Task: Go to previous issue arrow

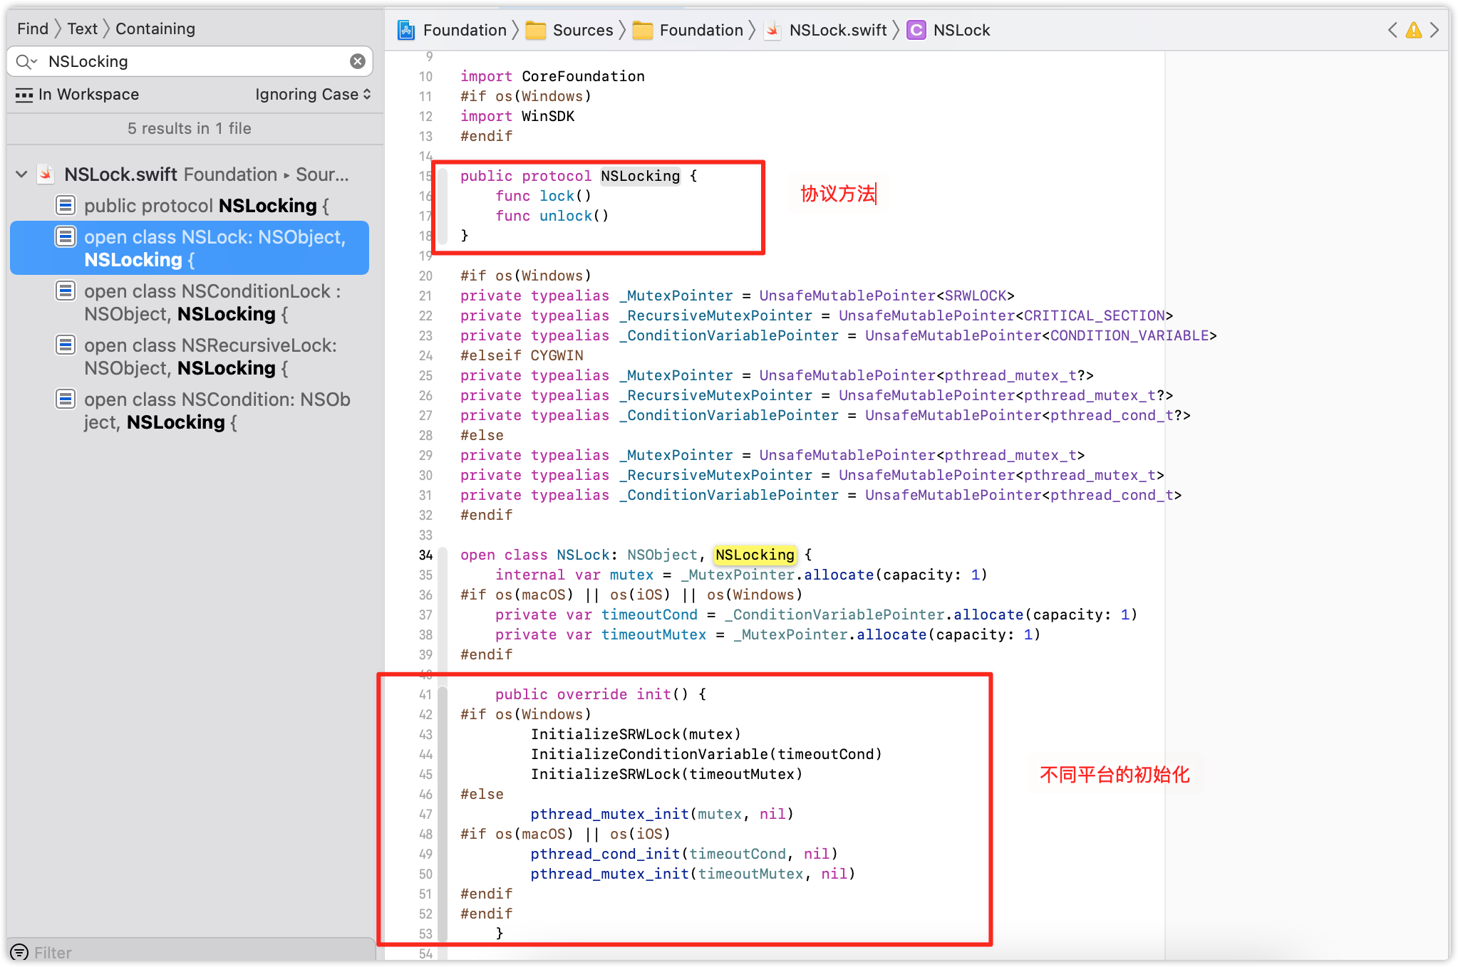Action: [1392, 30]
